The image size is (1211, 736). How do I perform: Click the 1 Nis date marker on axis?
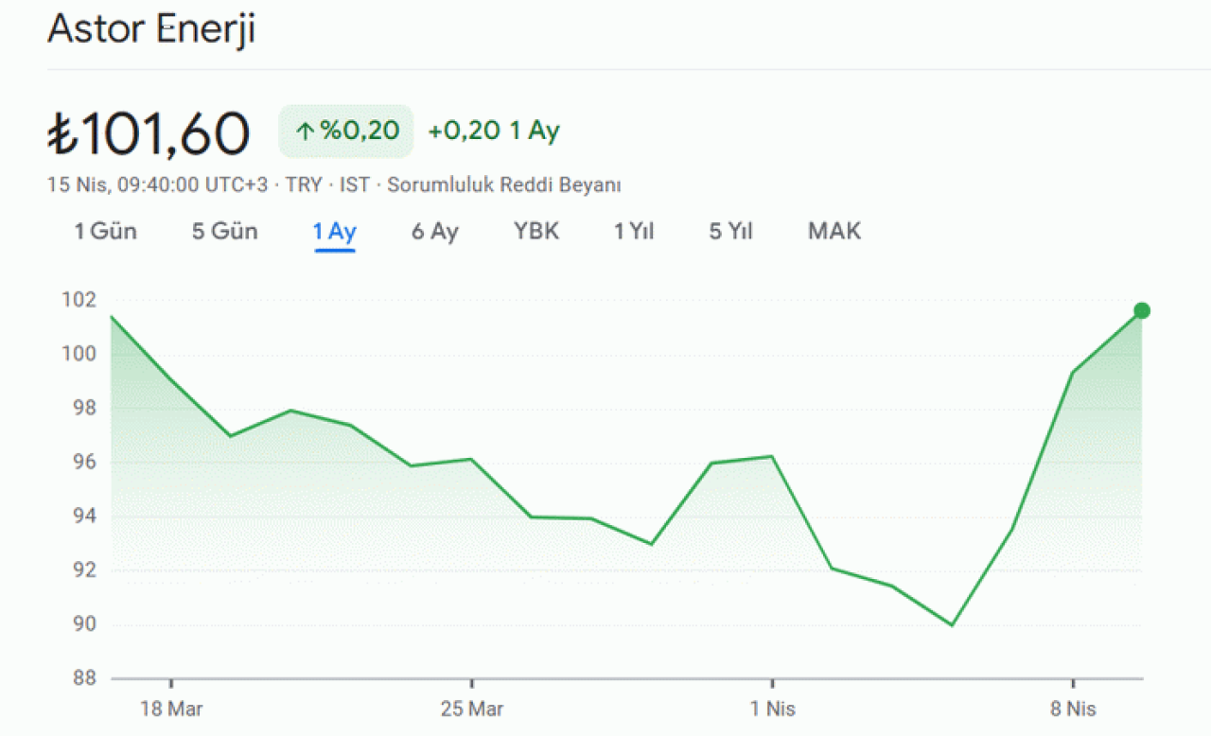tap(773, 709)
